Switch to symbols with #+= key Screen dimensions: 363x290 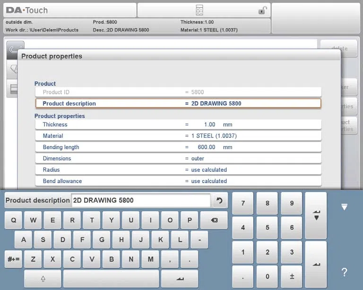(x=13, y=259)
